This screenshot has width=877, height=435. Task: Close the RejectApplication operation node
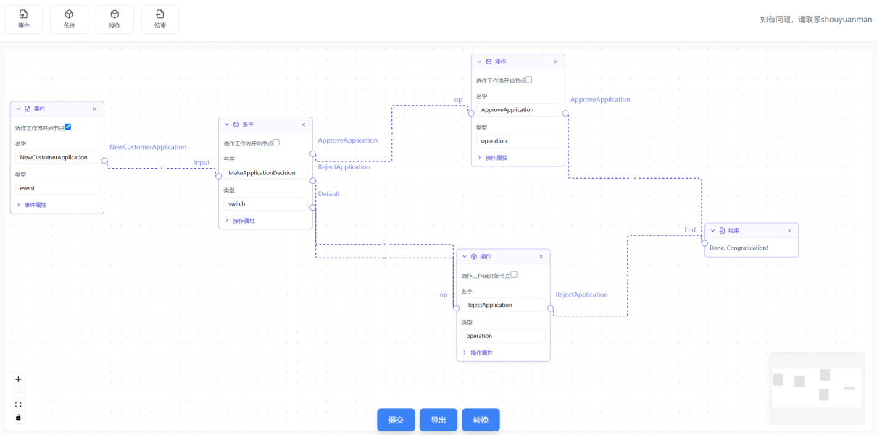tap(541, 257)
